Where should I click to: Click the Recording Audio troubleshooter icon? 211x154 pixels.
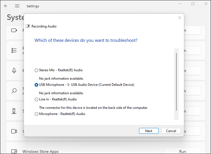[x=28, y=26]
